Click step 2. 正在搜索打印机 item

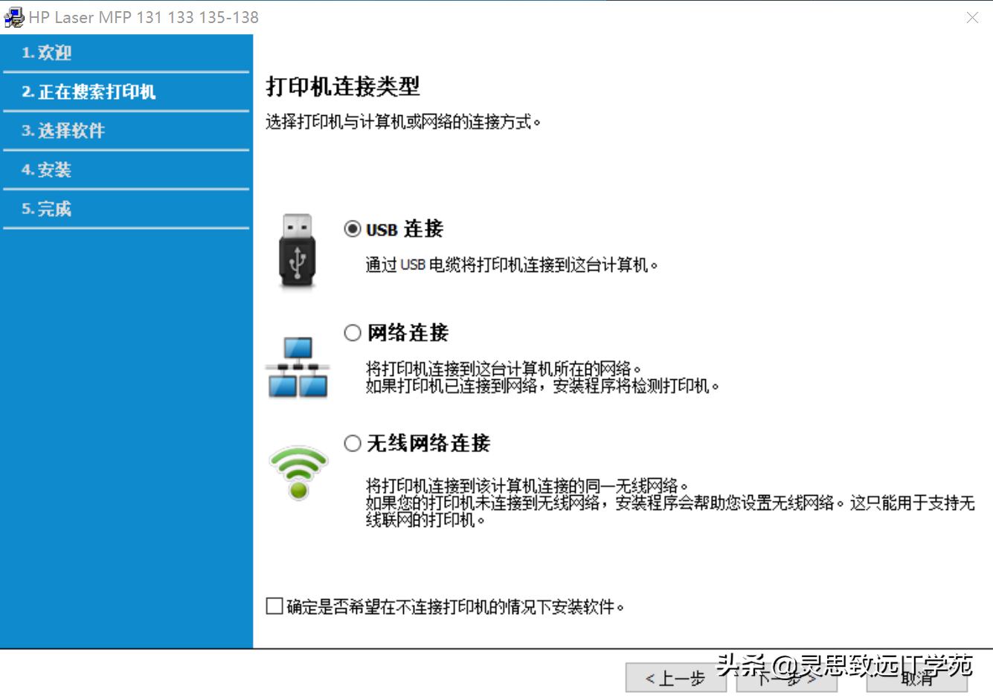point(89,91)
